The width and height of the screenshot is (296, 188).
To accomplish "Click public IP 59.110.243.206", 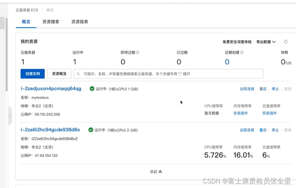I will coord(47,114).
